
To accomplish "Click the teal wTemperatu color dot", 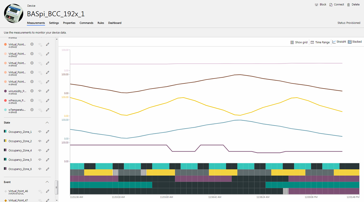I will 5,109.
